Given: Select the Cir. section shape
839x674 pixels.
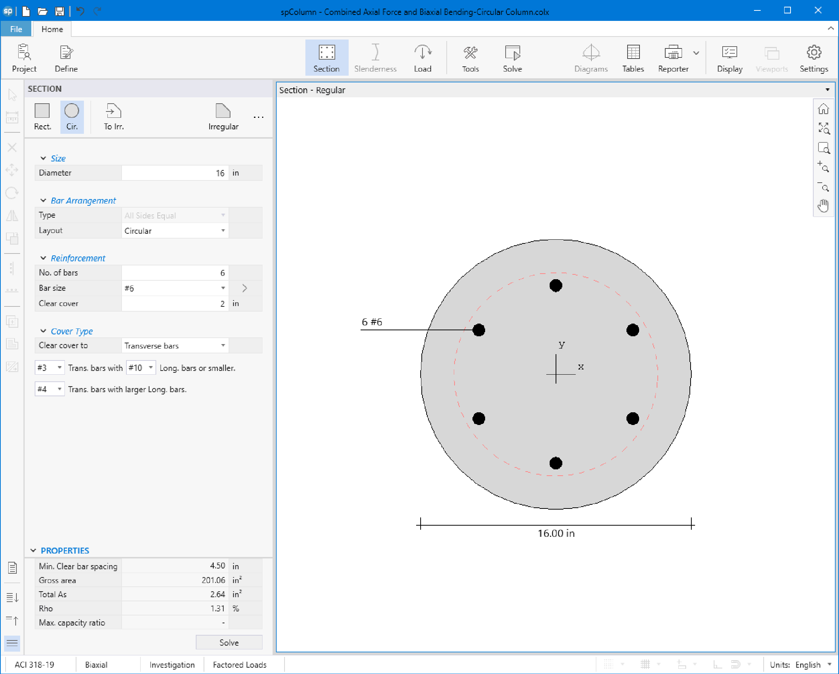Looking at the screenshot, I should tap(72, 117).
